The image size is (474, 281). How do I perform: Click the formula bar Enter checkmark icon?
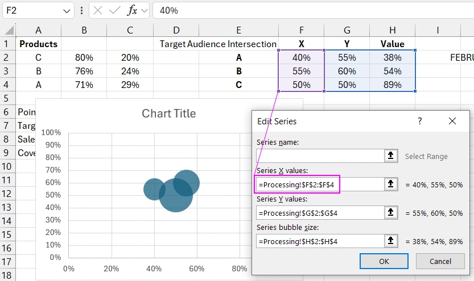115,10
